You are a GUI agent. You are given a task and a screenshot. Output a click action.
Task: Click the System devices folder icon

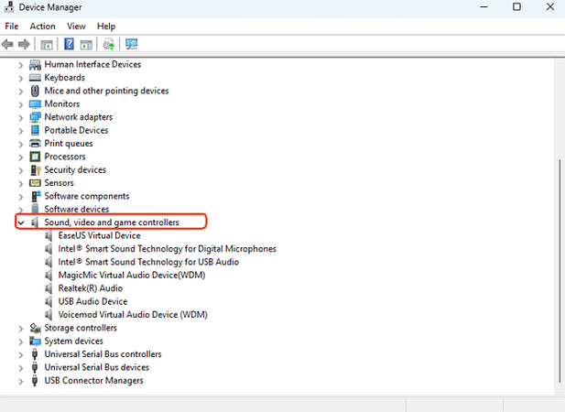pyautogui.click(x=35, y=341)
